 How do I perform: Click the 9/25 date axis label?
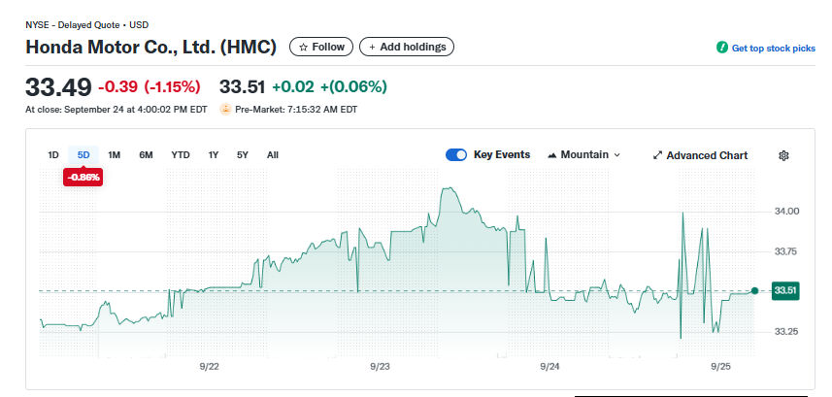[721, 367]
